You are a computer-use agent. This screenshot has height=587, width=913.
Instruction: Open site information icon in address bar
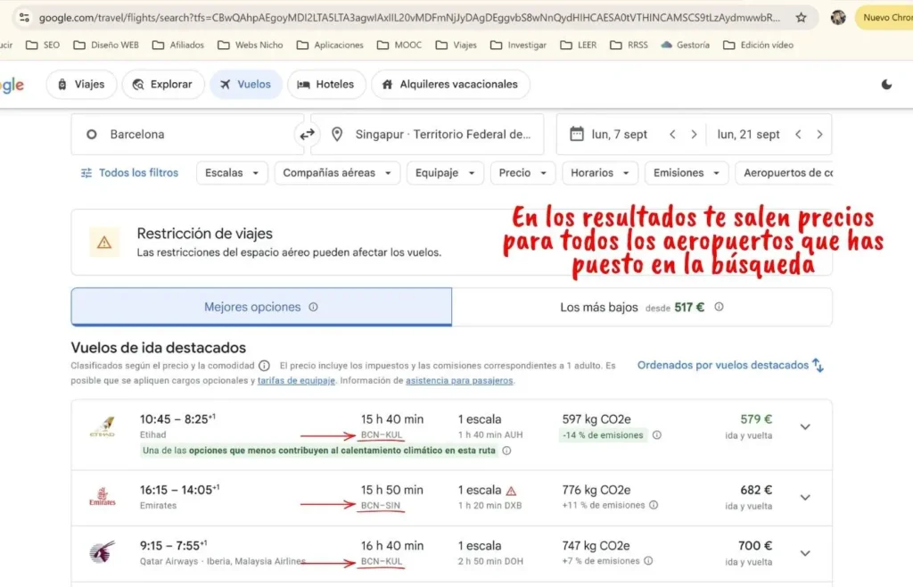[24, 18]
